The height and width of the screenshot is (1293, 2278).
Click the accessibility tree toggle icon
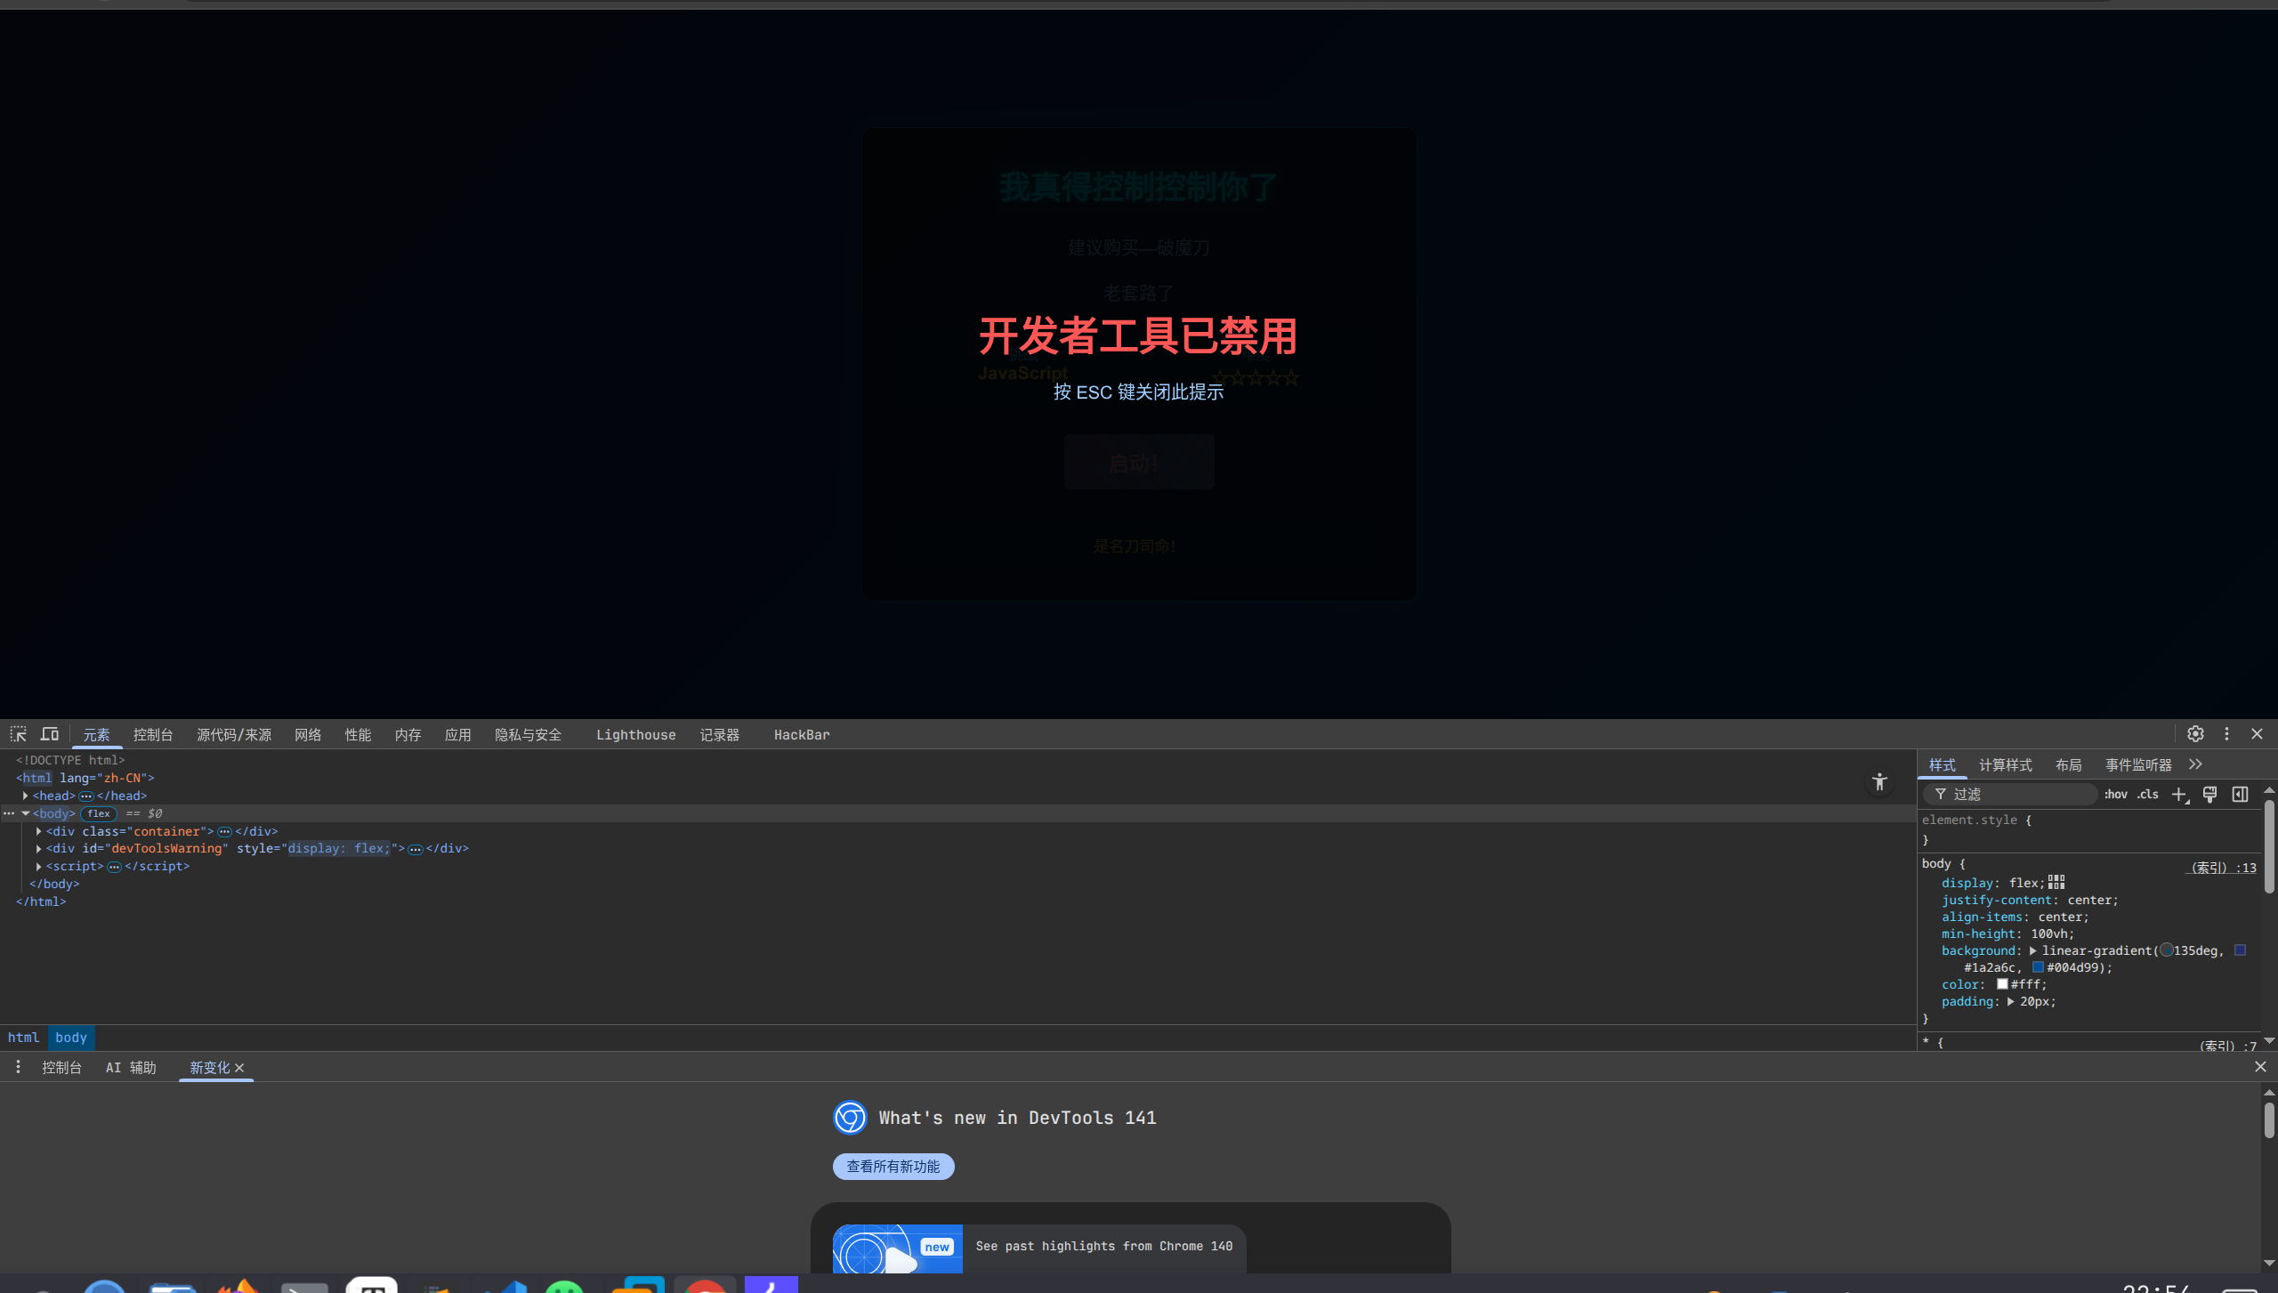click(1879, 782)
